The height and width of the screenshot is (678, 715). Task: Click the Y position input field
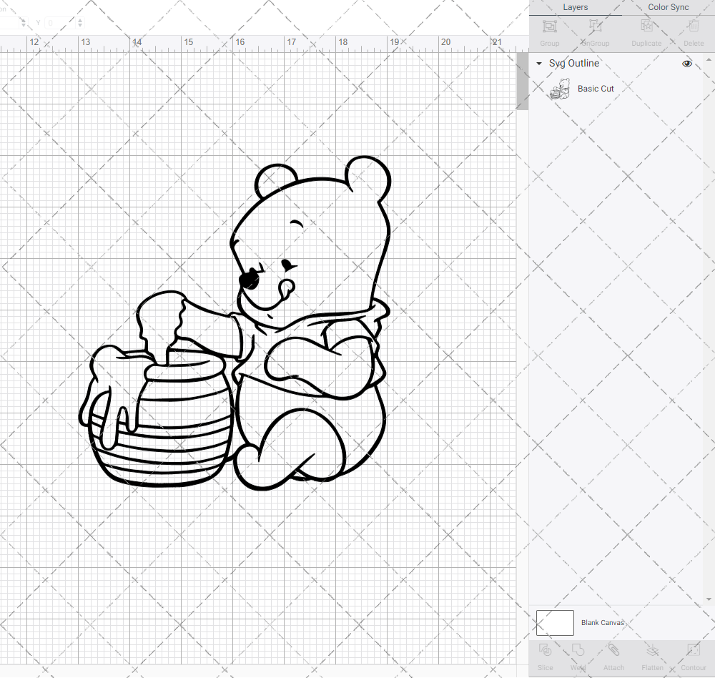click(60, 23)
